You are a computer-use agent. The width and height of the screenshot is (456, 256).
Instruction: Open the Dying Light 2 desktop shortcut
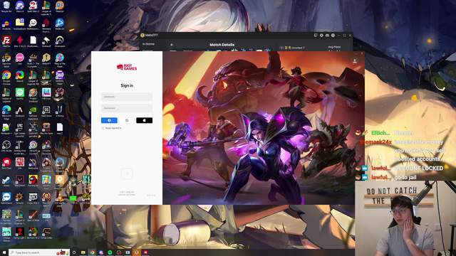pos(20,233)
